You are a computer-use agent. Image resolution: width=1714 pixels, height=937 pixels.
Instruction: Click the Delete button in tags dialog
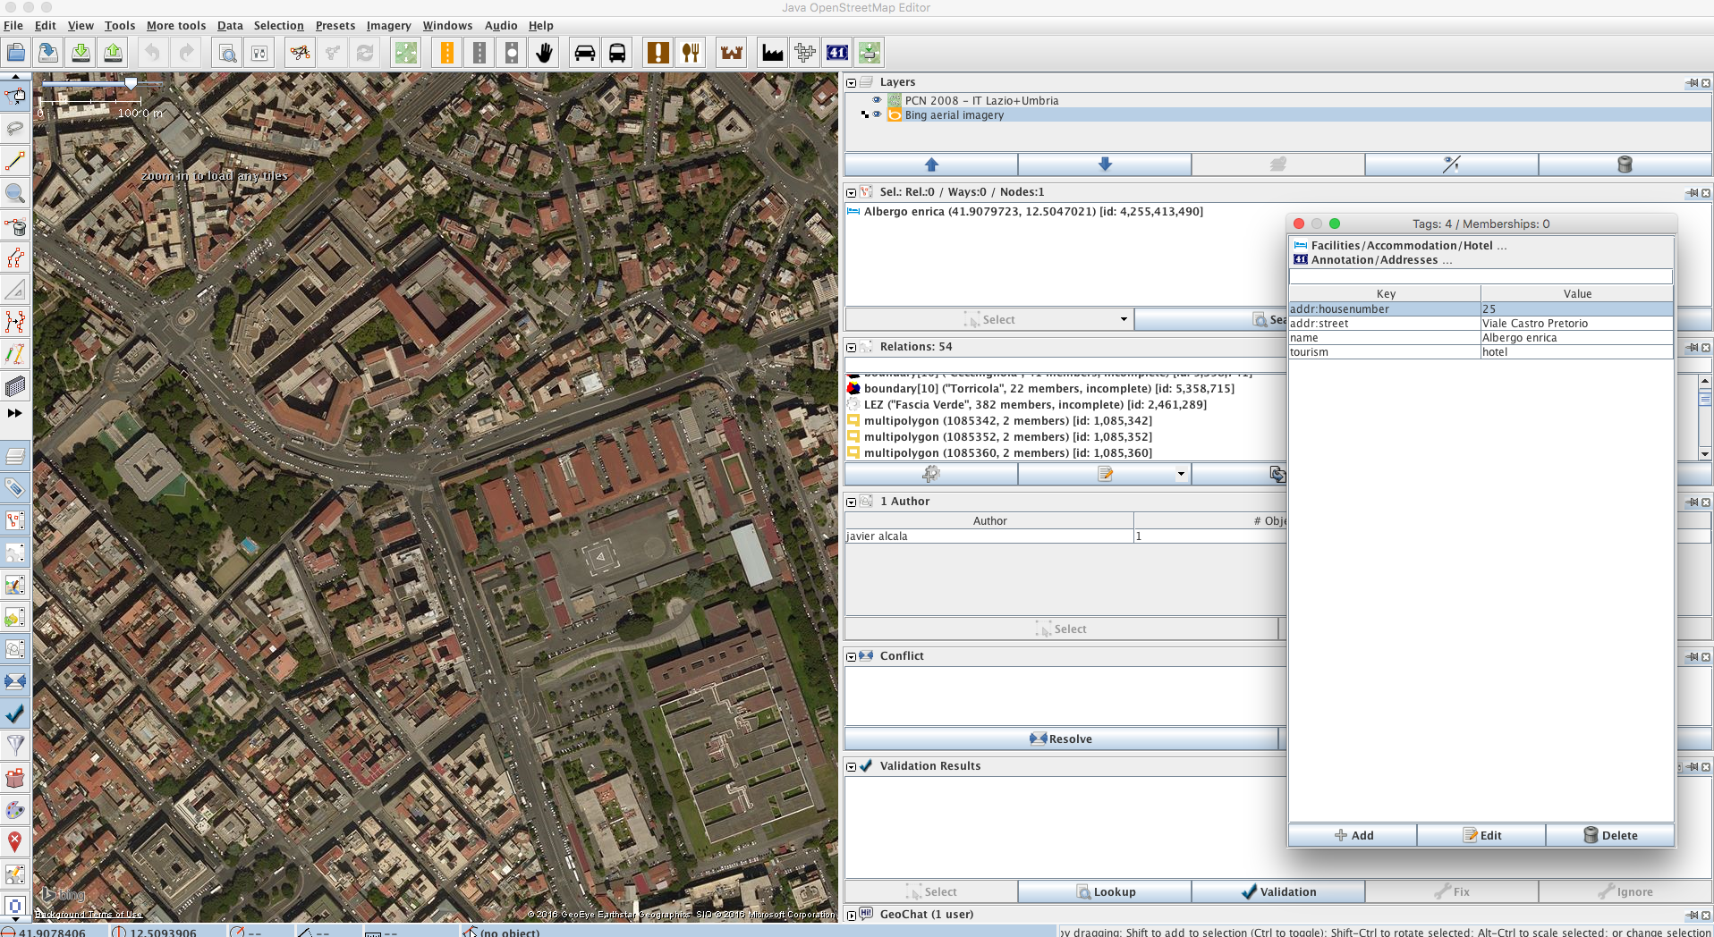(x=1609, y=835)
